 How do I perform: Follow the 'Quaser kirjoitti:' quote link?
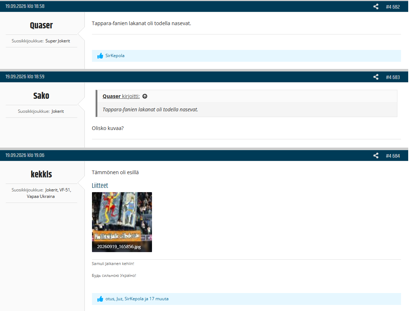[x=121, y=96]
